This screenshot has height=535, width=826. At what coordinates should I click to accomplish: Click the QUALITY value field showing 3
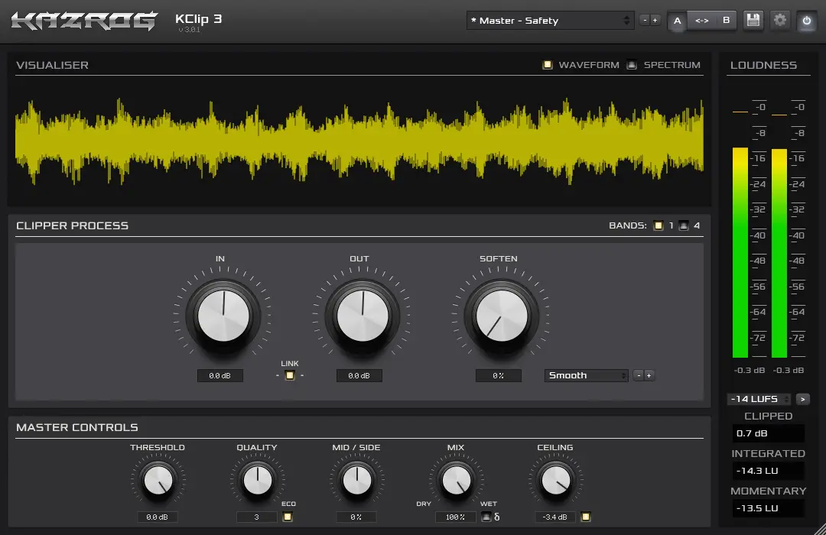point(256,517)
